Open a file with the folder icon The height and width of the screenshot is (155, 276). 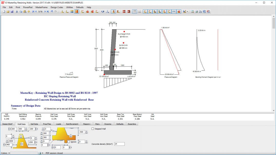(x=8, y=12)
